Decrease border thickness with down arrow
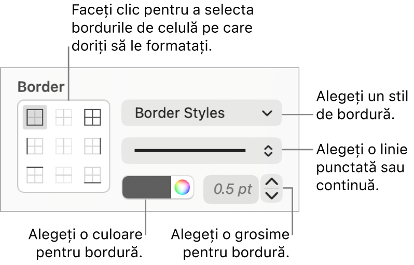This screenshot has width=414, height=265. (x=272, y=196)
